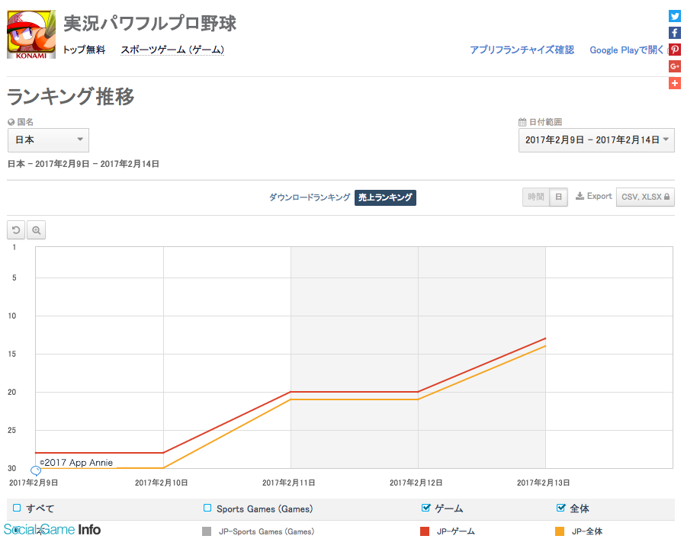Screen dimensions: 684x539
Task: Click the トップ無料 label
Action: coord(84,50)
